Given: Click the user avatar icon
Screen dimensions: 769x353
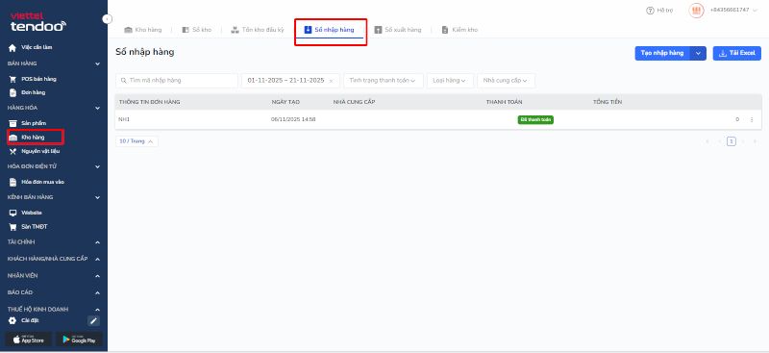Looking at the screenshot, I should (696, 11).
